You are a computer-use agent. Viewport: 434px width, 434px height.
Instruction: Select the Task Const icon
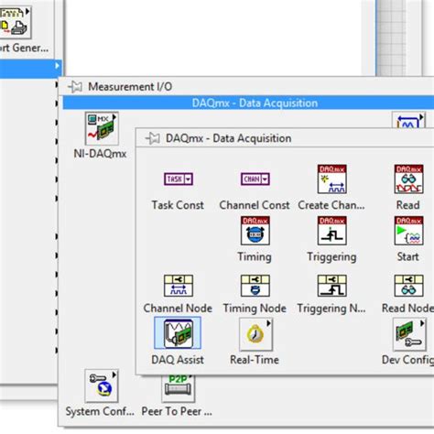[179, 179]
